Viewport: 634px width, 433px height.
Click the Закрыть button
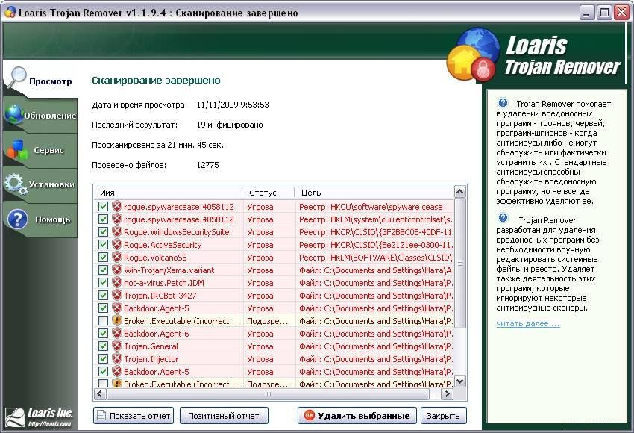click(444, 416)
